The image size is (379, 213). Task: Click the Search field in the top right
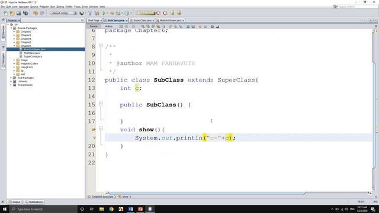358,7
